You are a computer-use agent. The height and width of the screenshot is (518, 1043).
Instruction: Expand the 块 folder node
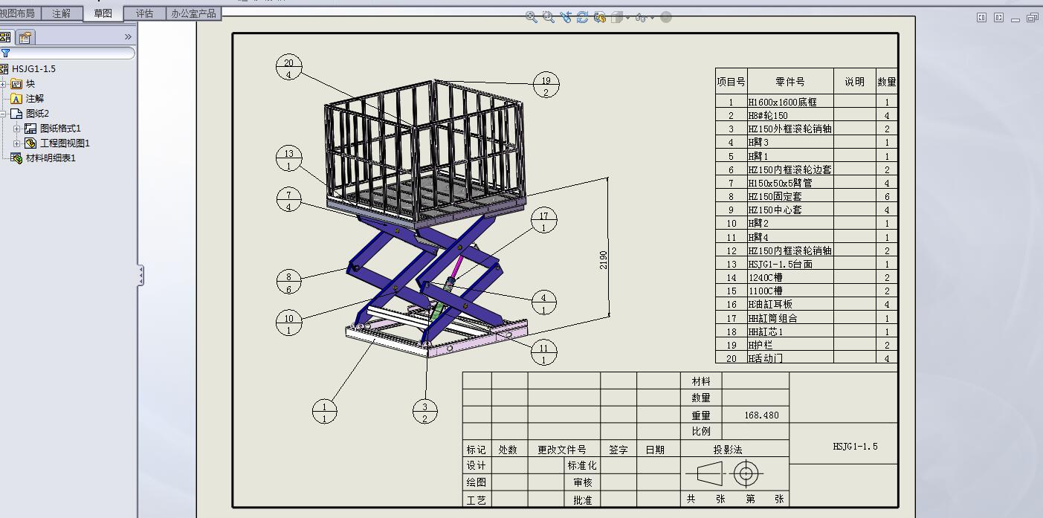pyautogui.click(x=4, y=84)
